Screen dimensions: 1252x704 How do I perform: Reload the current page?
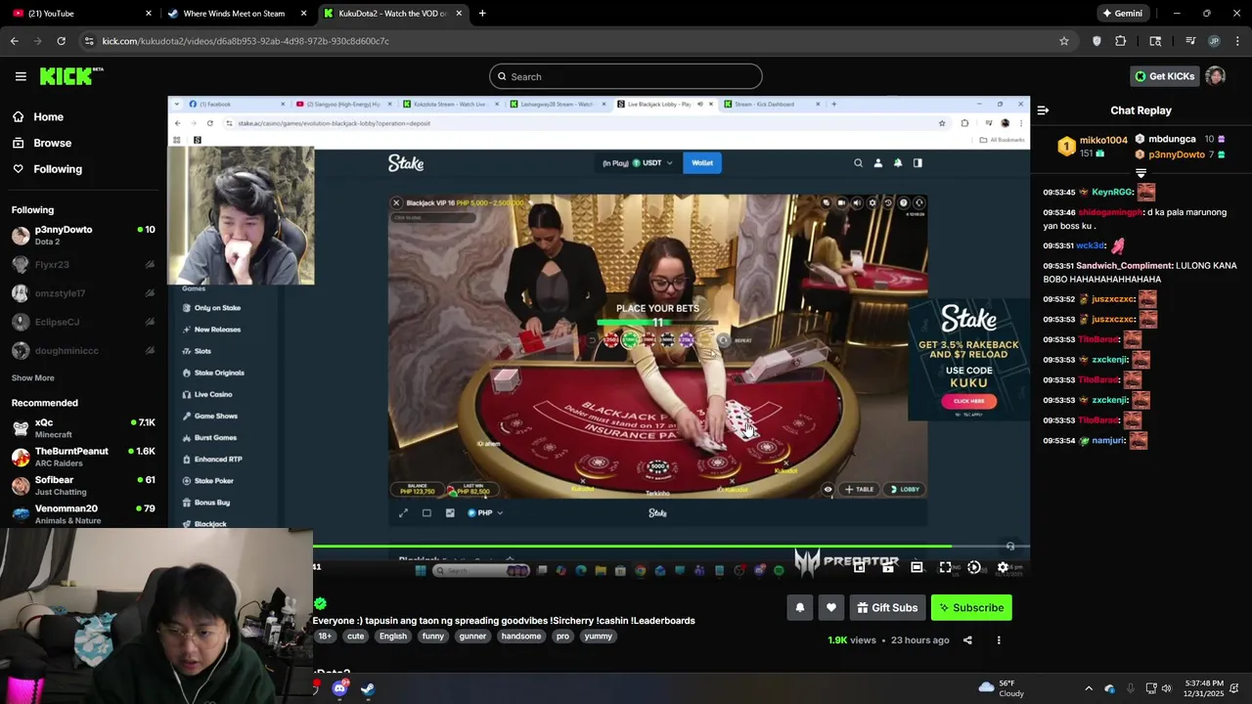(x=62, y=41)
